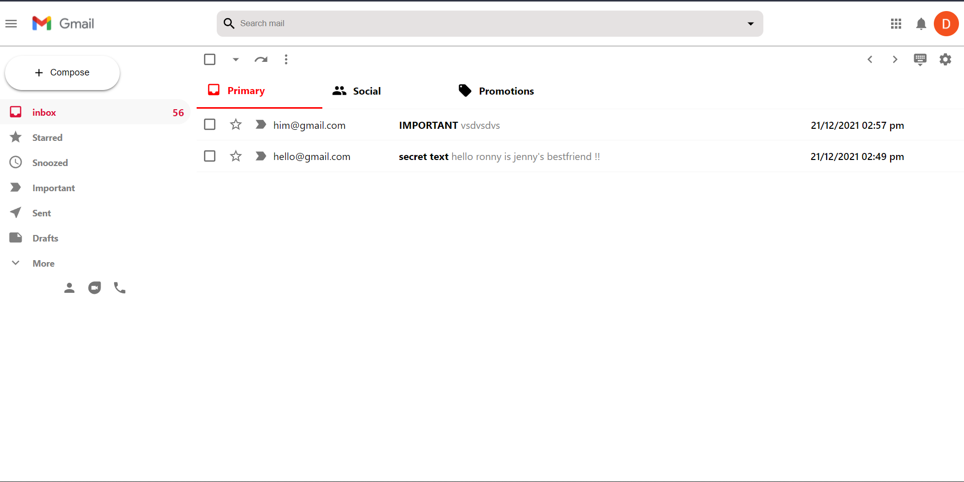Open the Google apps grid
Viewport: 964px width, 482px height.
point(896,24)
